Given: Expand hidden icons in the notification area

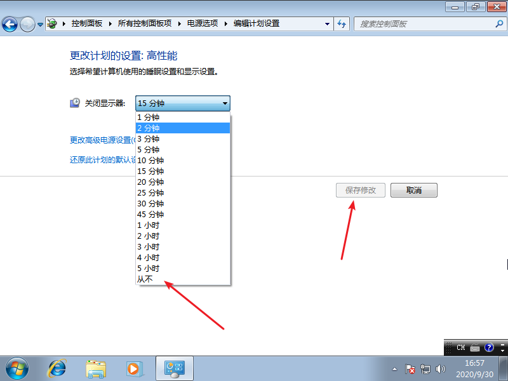Looking at the screenshot, I should 394,369.
